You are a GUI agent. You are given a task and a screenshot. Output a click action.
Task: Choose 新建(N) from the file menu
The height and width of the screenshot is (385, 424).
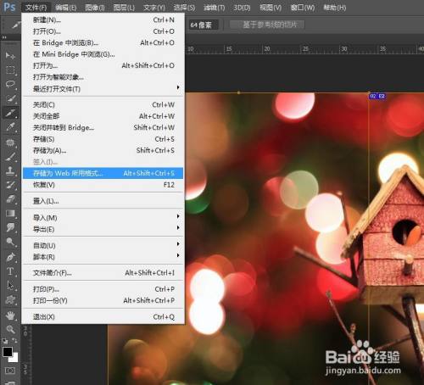(x=103, y=20)
